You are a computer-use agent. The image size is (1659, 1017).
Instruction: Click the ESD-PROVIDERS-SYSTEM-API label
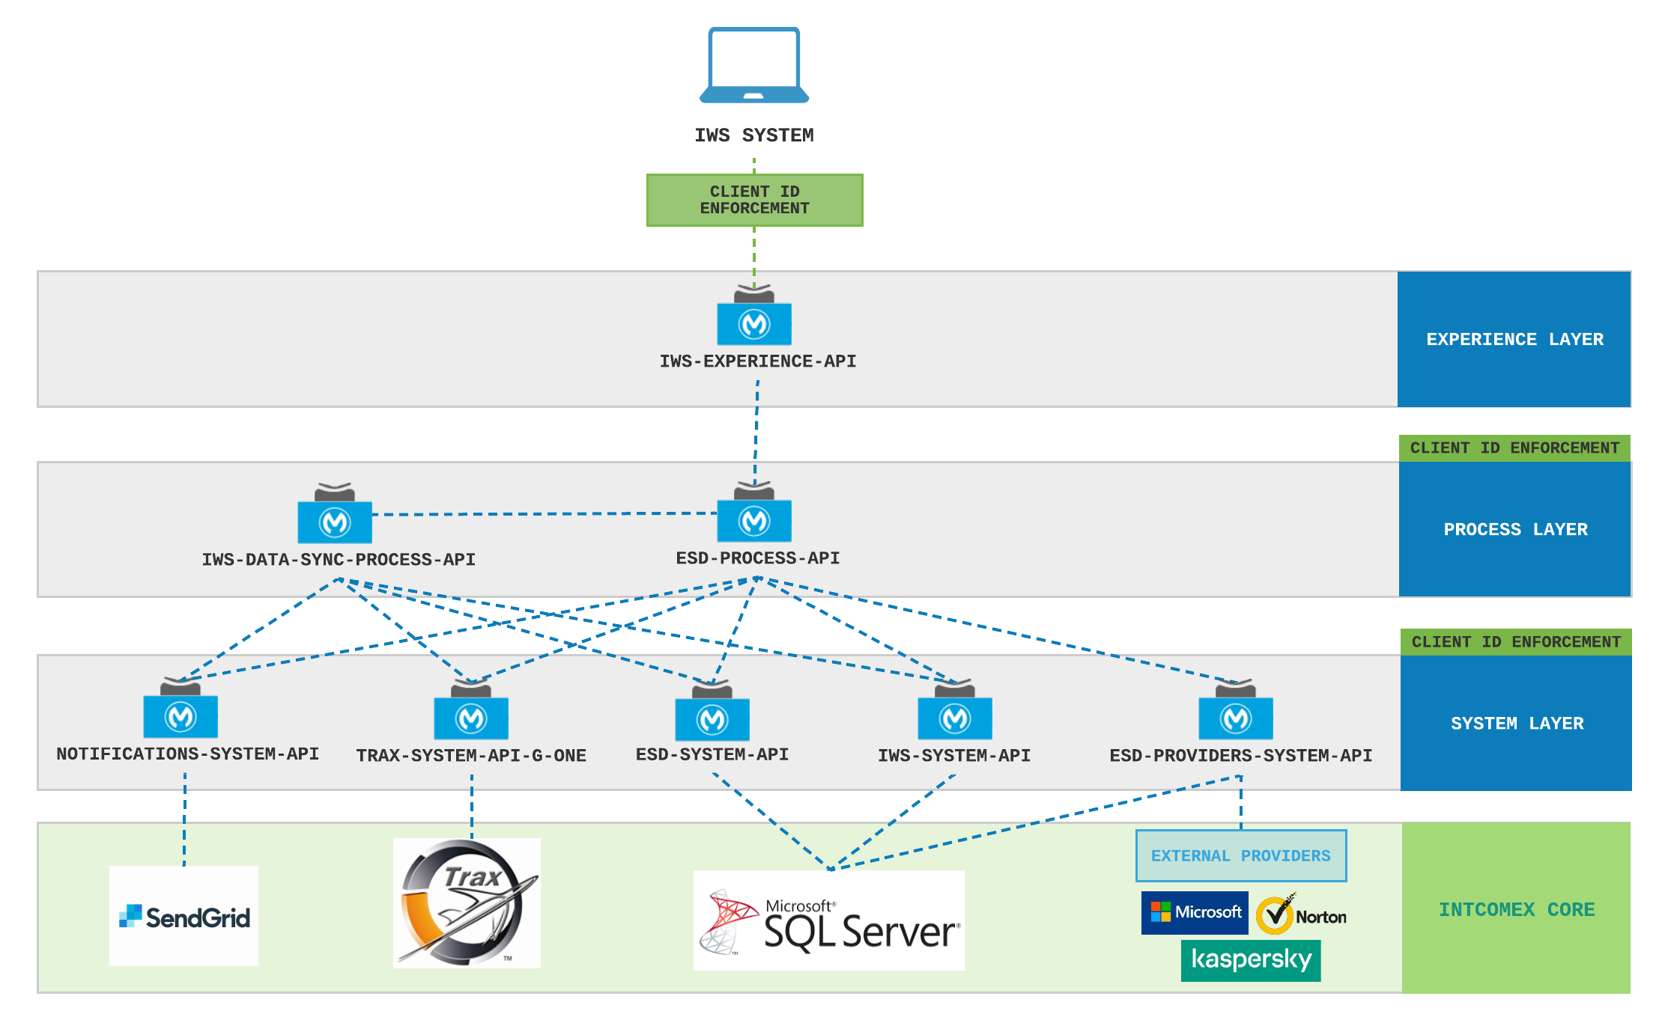pos(1241,756)
